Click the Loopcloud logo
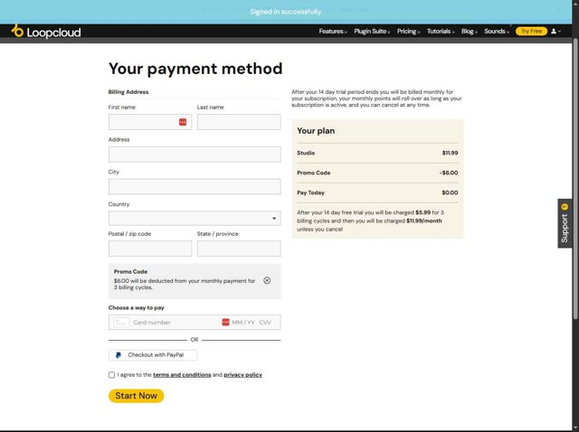579x432 pixels. [x=46, y=32]
